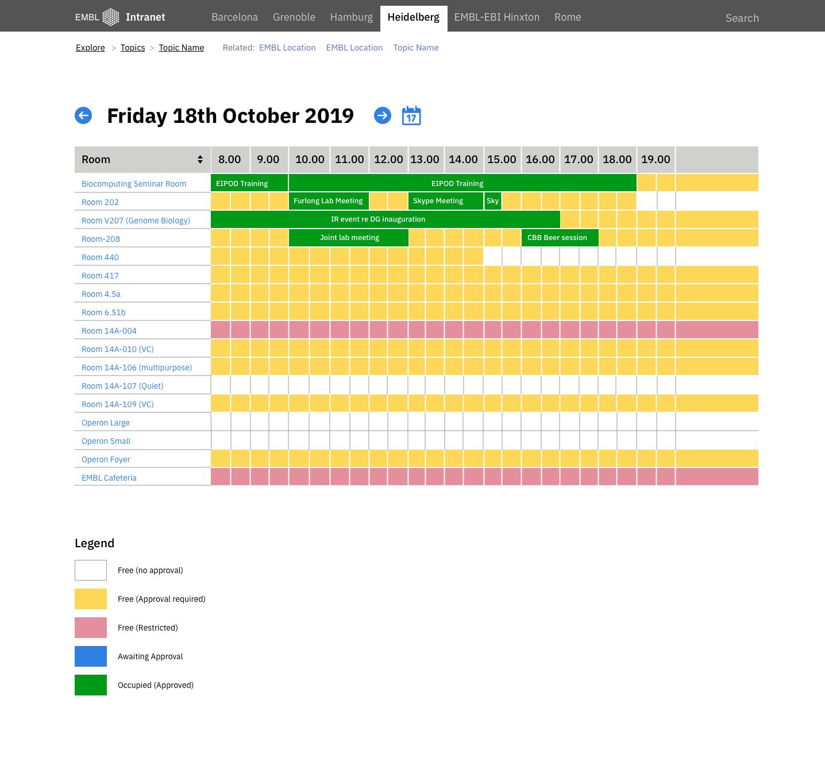This screenshot has width=825, height=758.
Task: Open the EMBL-EBI Hinxton tab
Action: pyautogui.click(x=496, y=17)
